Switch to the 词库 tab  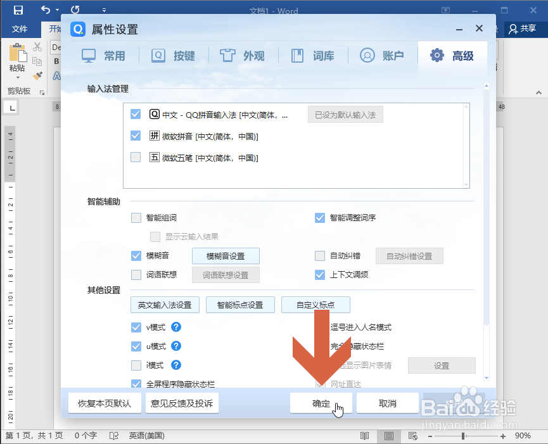[313, 56]
